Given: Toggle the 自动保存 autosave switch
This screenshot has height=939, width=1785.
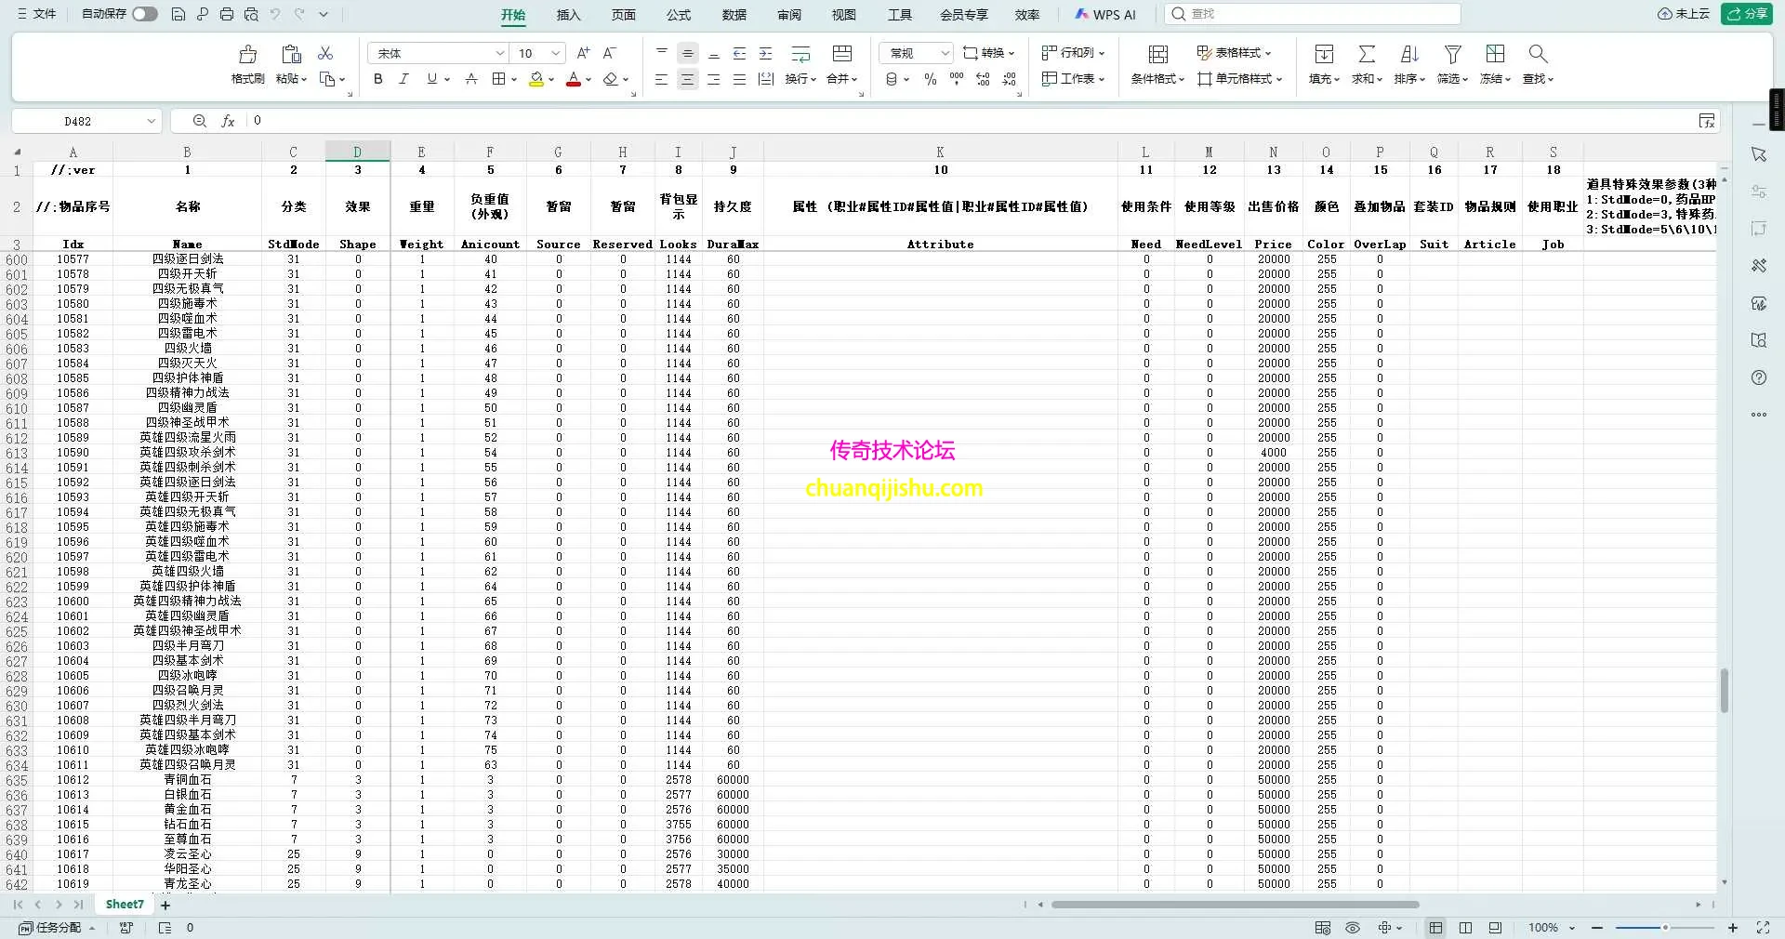Looking at the screenshot, I should coord(145,14).
